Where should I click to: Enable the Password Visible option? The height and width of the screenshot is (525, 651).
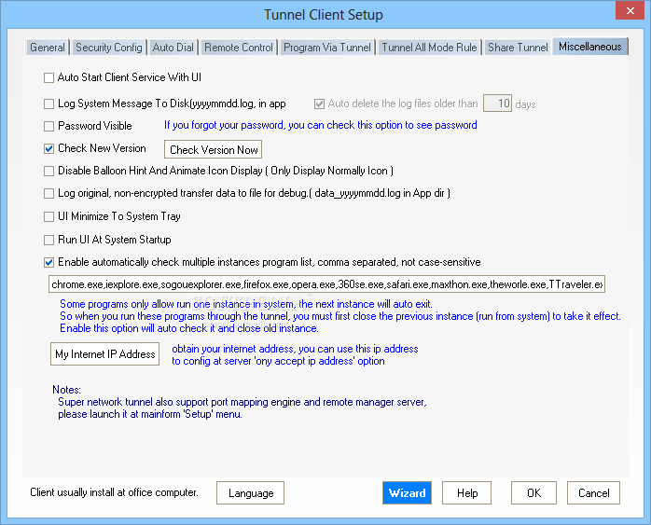tap(49, 126)
